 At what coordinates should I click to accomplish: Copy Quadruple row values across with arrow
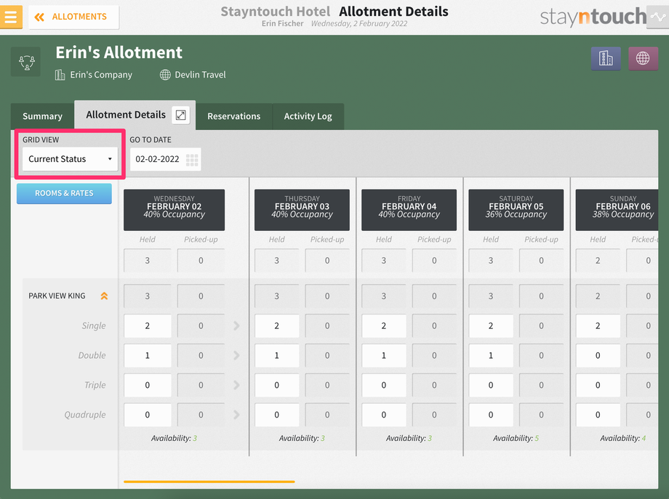236,415
